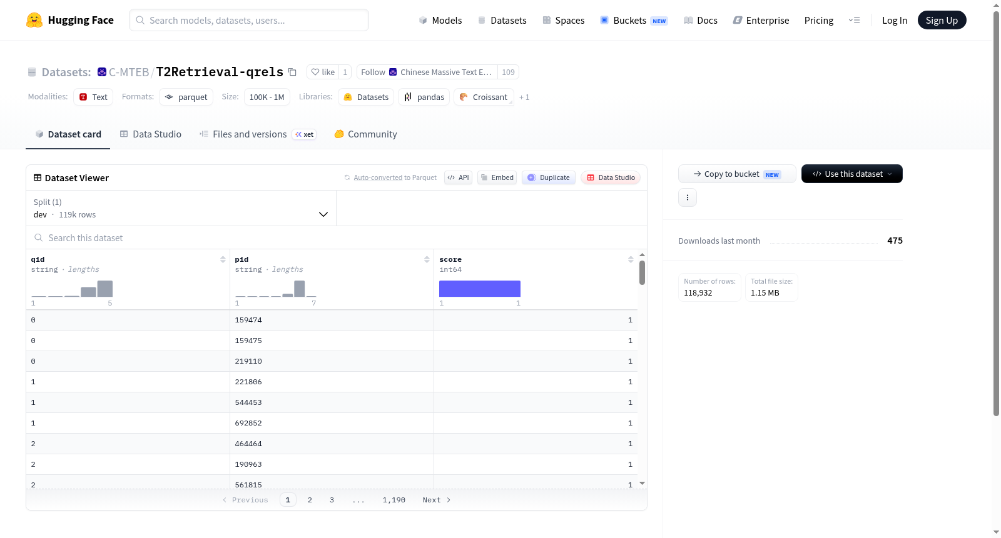The width and height of the screenshot is (1001, 538).
Task: Copy dataset name with clipboard icon
Action: (x=292, y=72)
